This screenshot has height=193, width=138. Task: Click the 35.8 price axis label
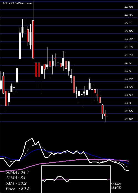[128, 71]
